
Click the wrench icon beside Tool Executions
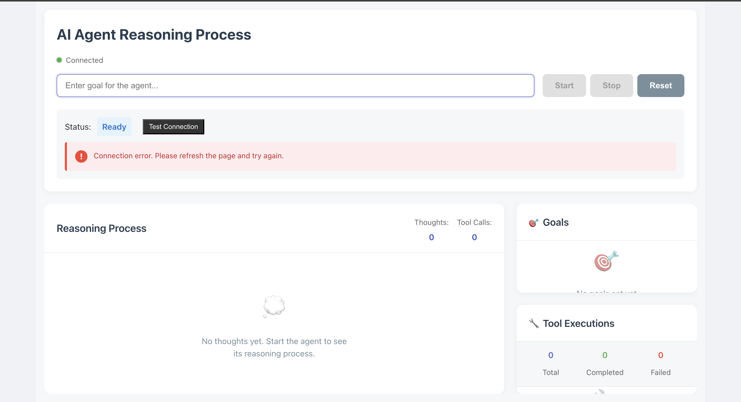(534, 323)
